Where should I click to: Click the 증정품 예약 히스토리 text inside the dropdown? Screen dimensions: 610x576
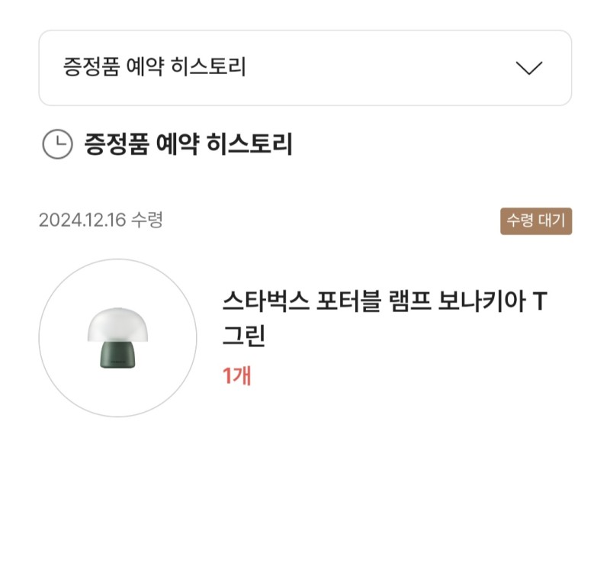pyautogui.click(x=154, y=68)
